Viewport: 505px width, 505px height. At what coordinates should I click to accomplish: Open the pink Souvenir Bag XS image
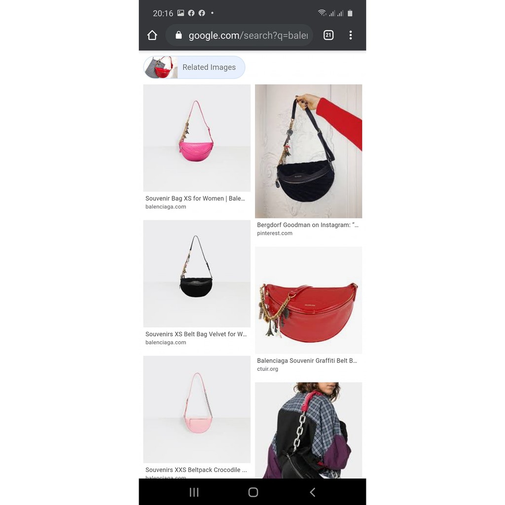point(197,138)
